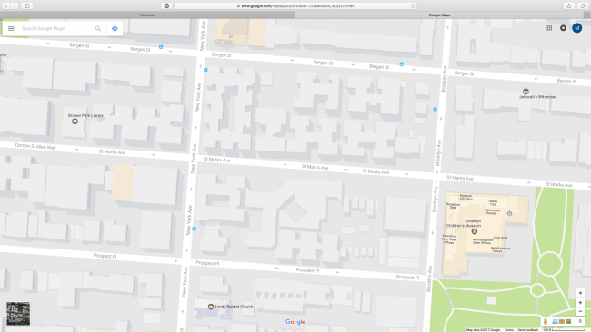Click the search magnifier icon
This screenshot has width=591, height=332.
98,29
